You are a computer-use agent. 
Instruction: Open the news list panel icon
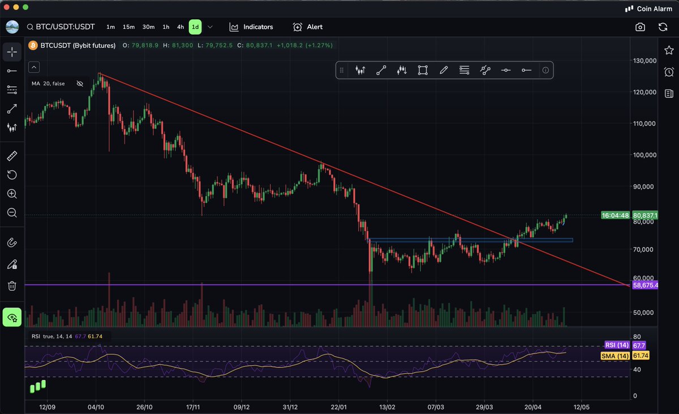pos(669,93)
